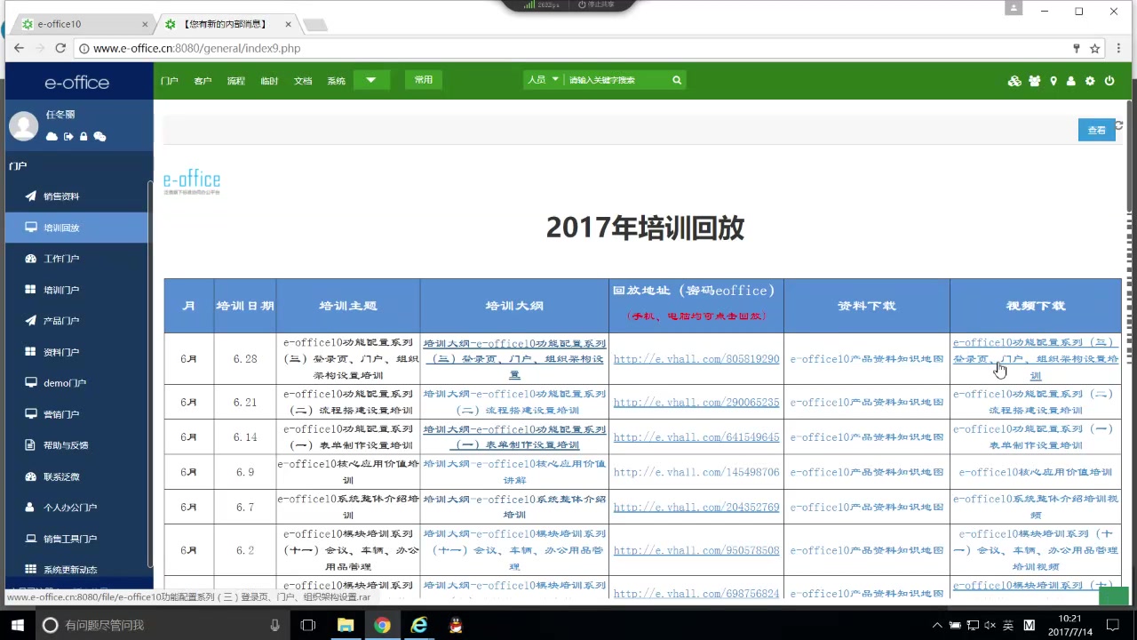
Task: Open 销售工具门户 in the sidebar
Action: [x=76, y=539]
